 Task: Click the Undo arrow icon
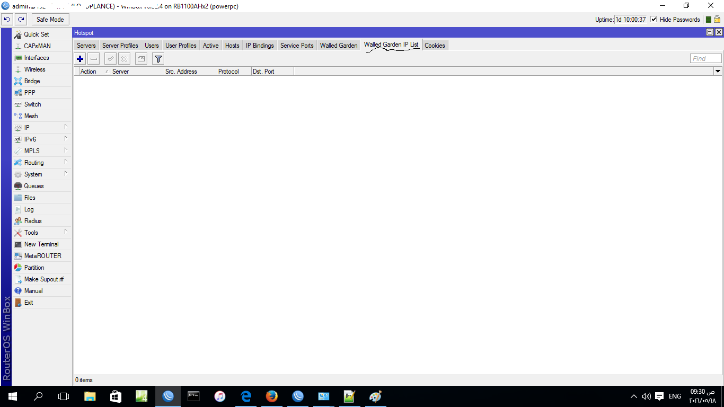pyautogui.click(x=7, y=20)
